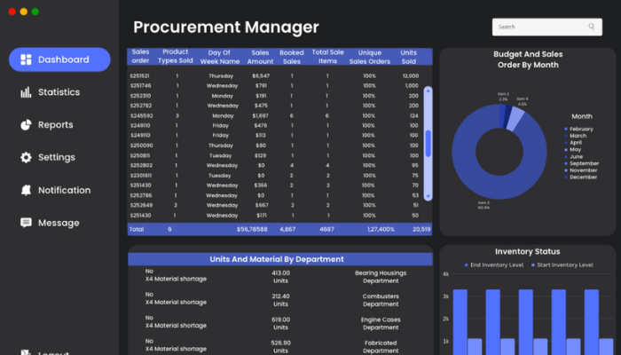
Task: Toggle End Inventory Level legend series
Action: [492, 265]
